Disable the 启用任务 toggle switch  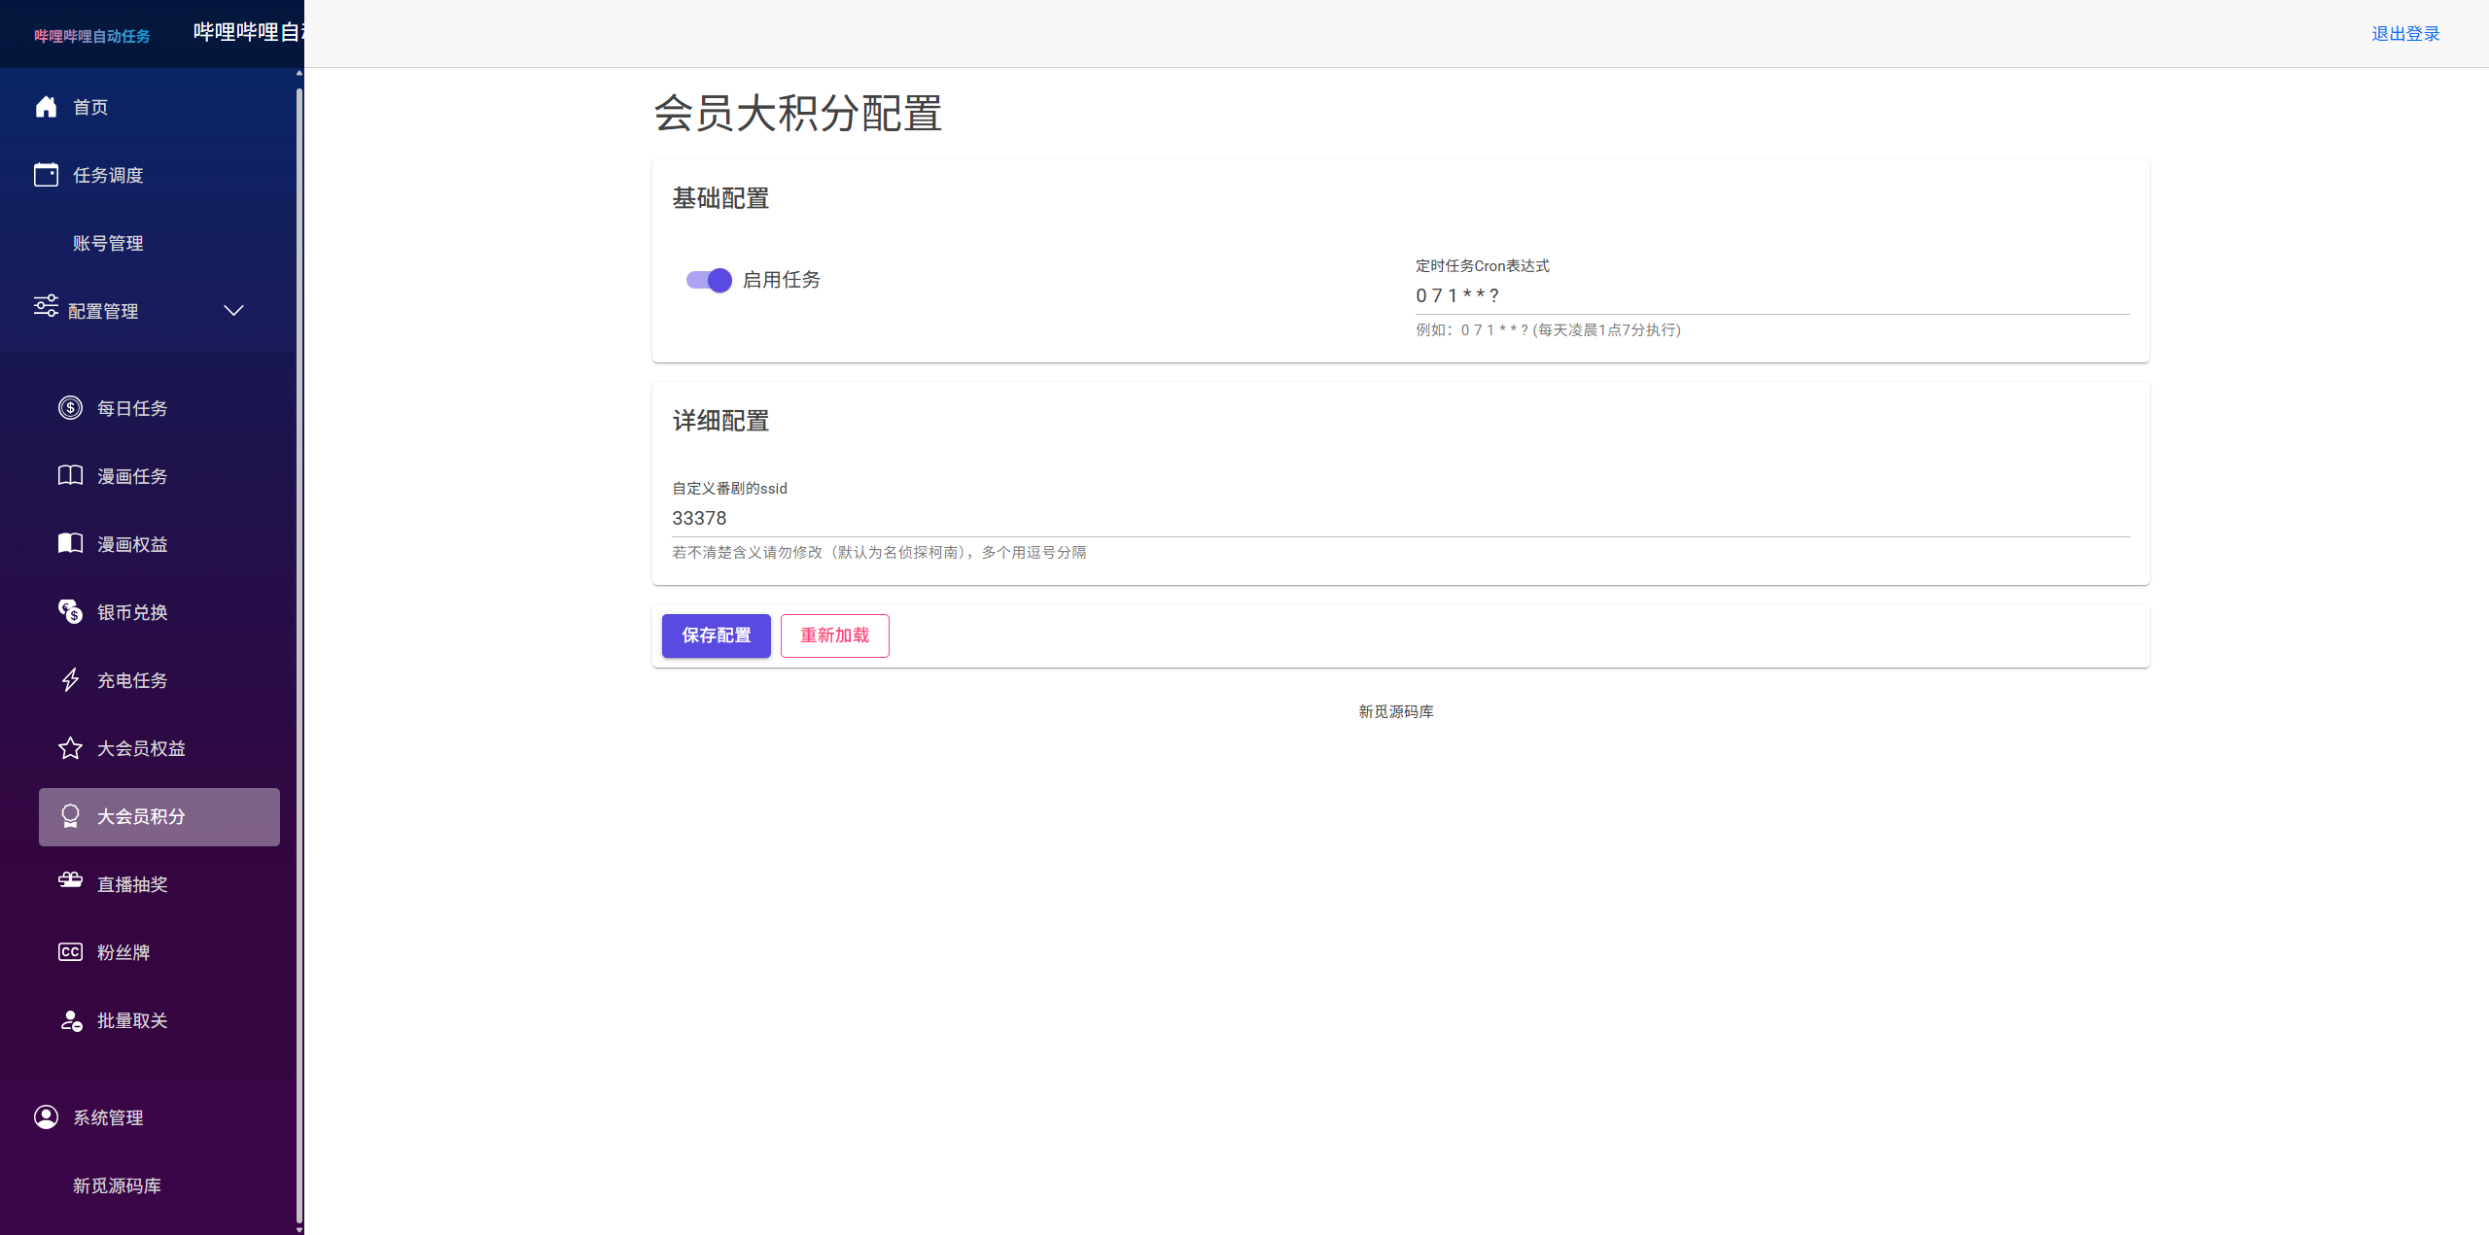click(708, 280)
